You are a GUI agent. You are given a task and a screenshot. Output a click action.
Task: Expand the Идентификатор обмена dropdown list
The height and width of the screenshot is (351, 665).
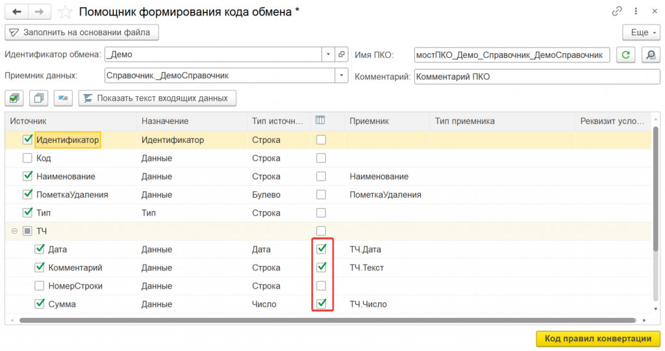[x=328, y=55]
